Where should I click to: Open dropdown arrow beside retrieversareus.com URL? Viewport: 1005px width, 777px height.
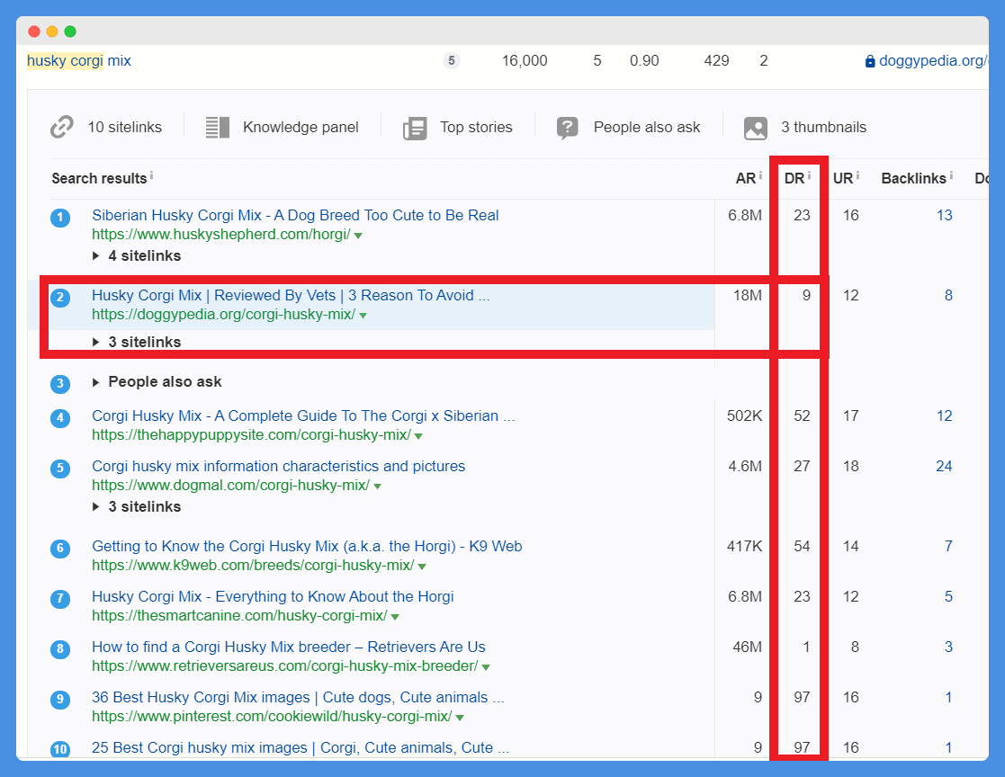pyautogui.click(x=486, y=667)
